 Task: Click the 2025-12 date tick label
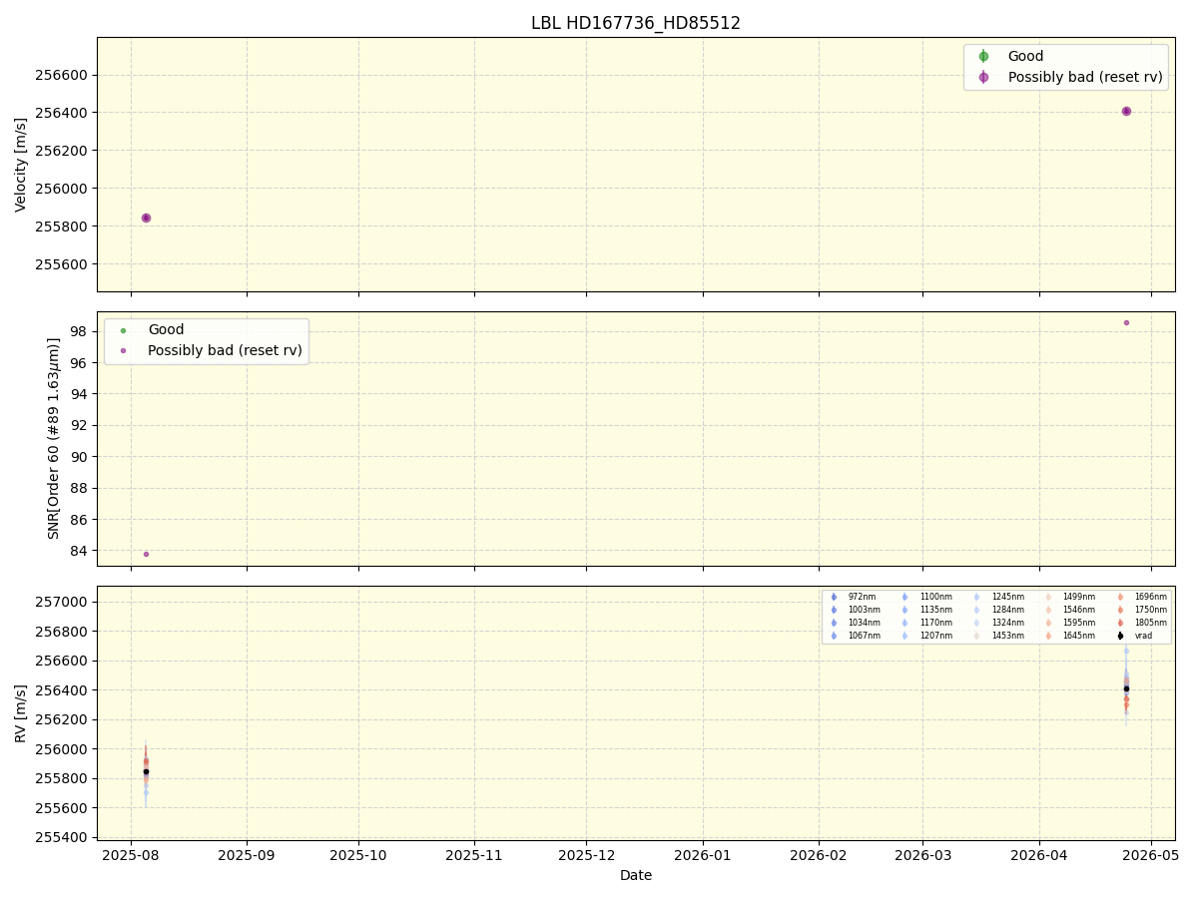point(586,855)
